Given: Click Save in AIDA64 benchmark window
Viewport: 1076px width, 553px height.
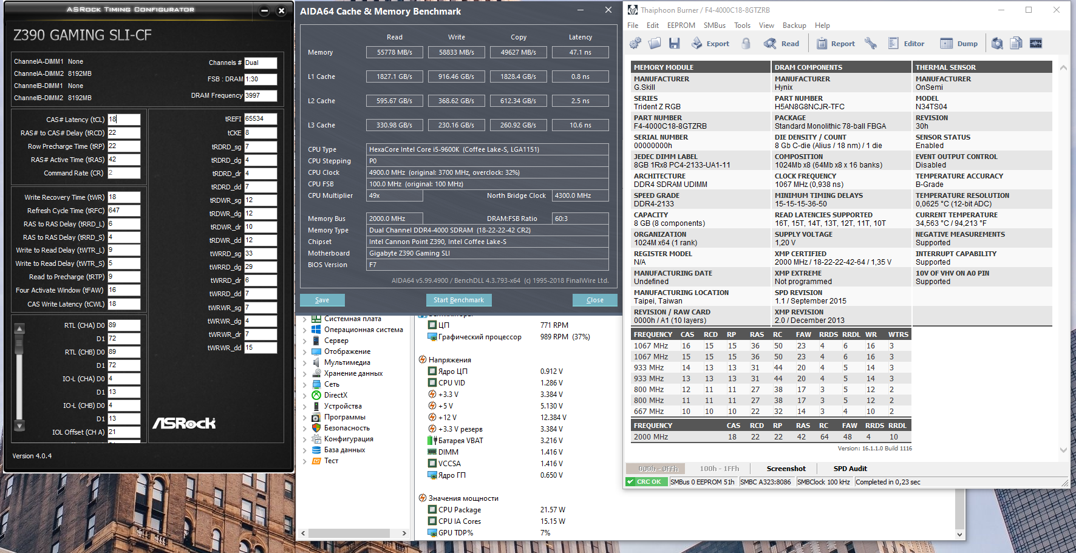Looking at the screenshot, I should coord(322,300).
